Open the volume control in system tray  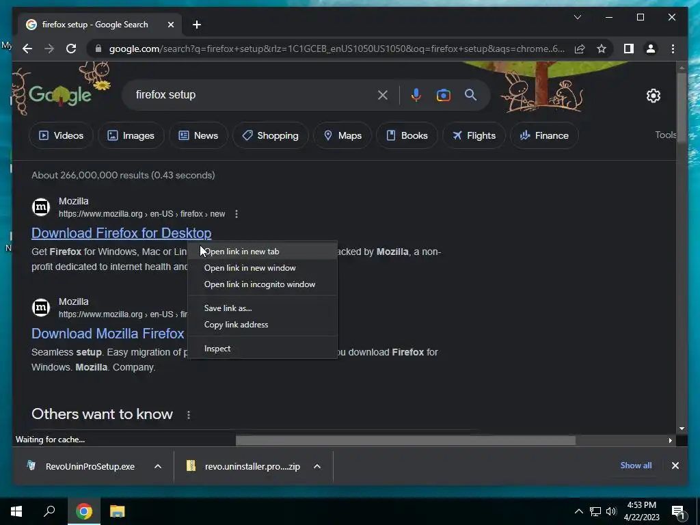[x=611, y=511]
